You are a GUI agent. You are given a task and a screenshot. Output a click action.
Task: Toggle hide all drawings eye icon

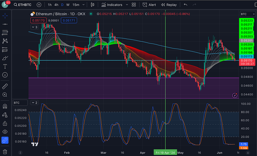coord(5,132)
